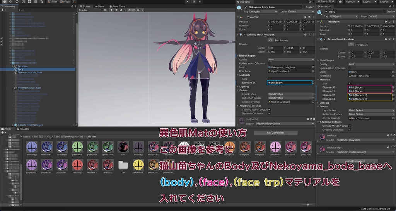Open the Hierarchy create plus menu

click(3, 10)
